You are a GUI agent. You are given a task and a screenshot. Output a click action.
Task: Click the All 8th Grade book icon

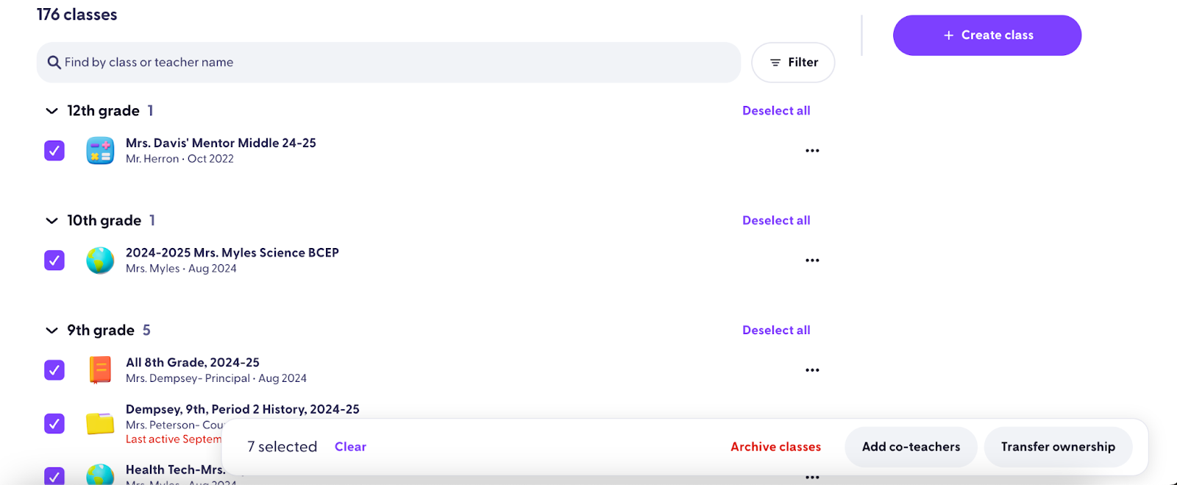[x=100, y=369]
